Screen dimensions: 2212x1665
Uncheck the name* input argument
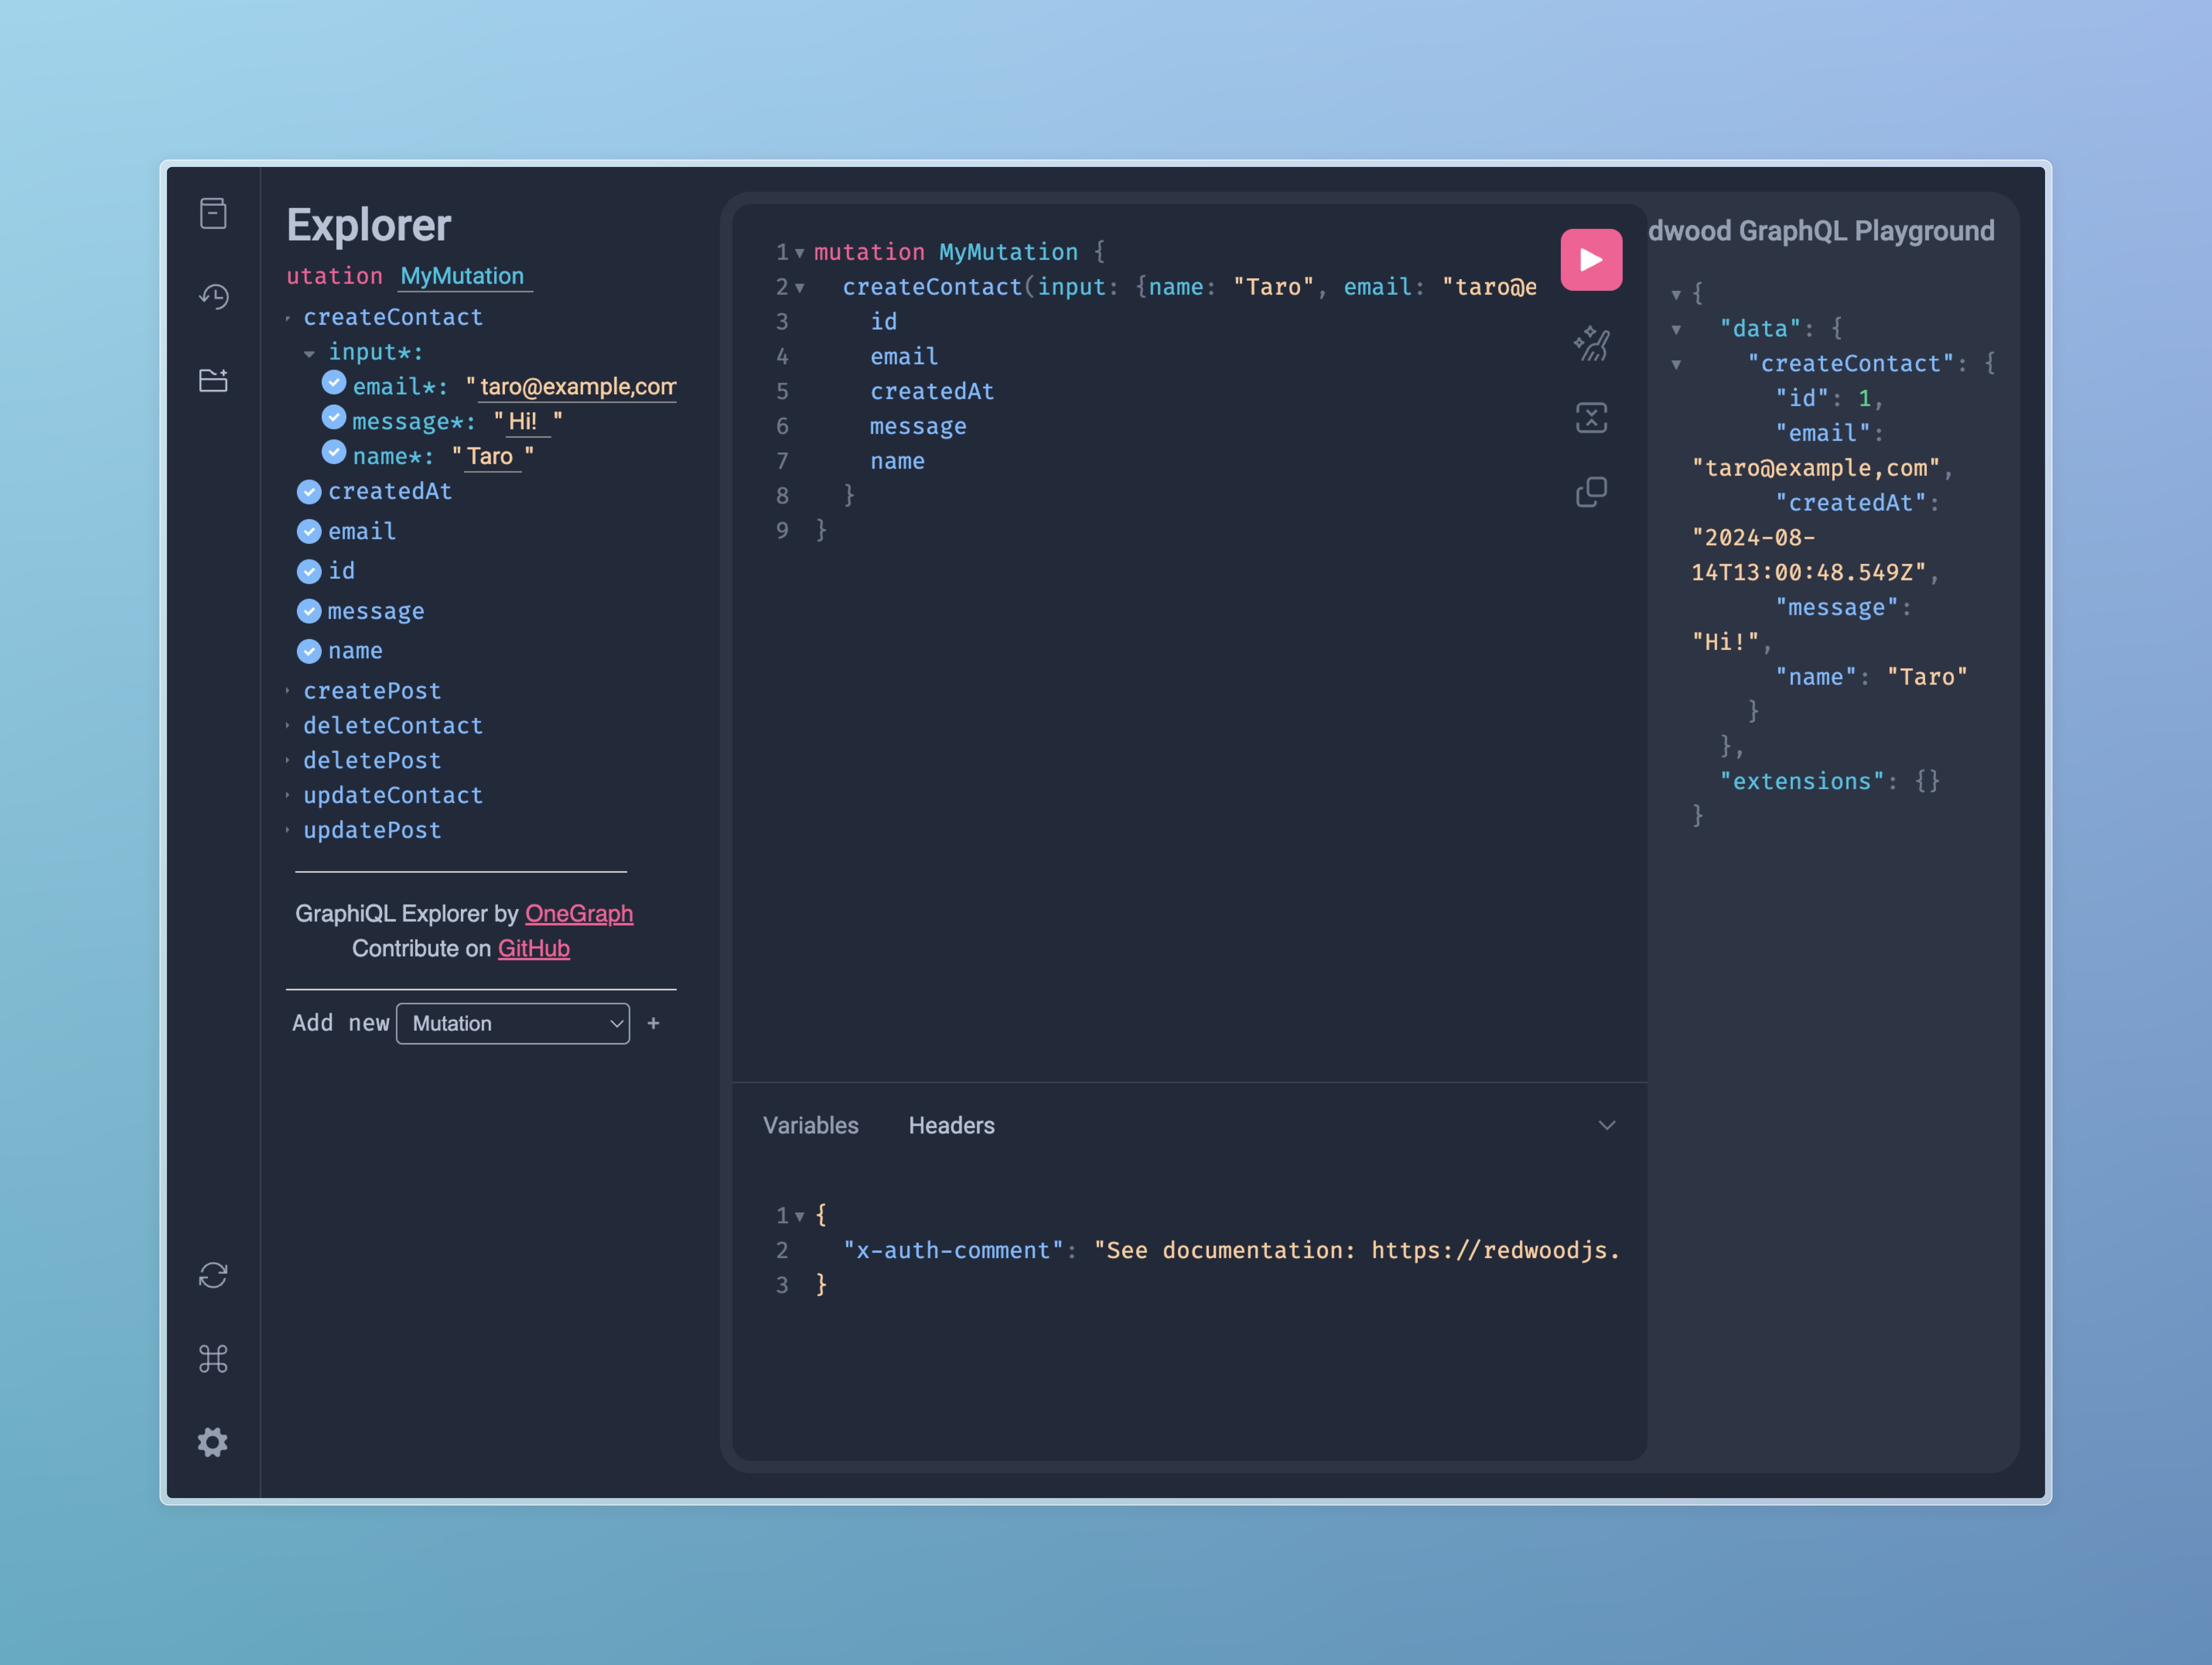334,453
